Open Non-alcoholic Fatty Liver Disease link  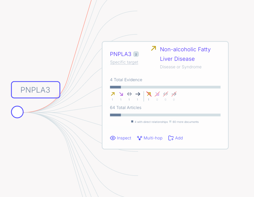pos(185,54)
